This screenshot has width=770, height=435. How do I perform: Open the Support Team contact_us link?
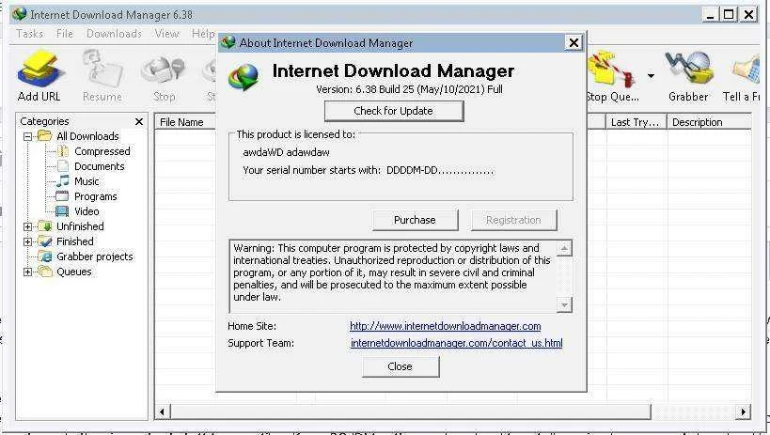coord(457,343)
